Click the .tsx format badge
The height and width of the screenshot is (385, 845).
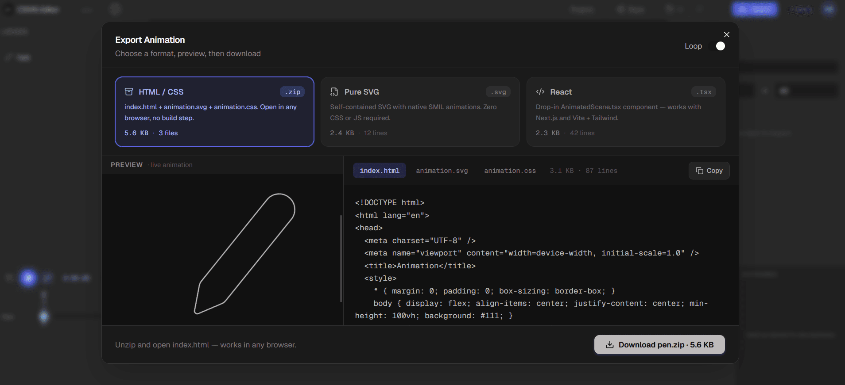pyautogui.click(x=704, y=92)
